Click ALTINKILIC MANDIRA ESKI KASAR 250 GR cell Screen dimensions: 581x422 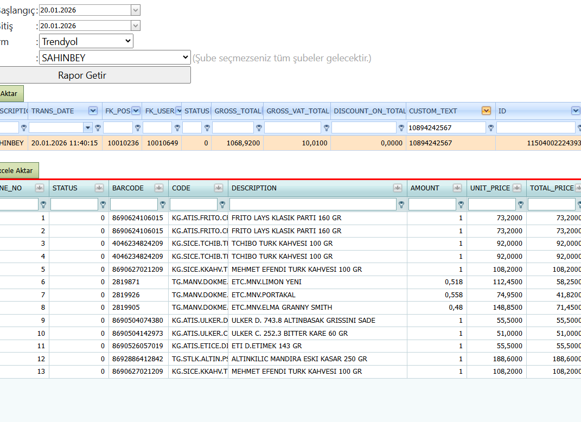317,359
